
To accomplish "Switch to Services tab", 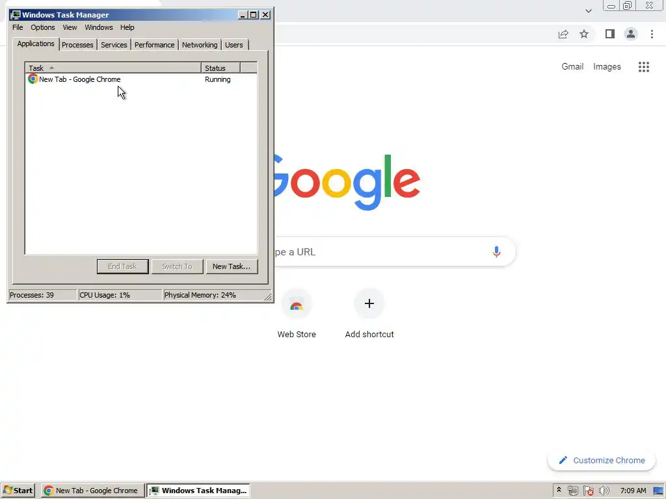I will click(x=114, y=45).
